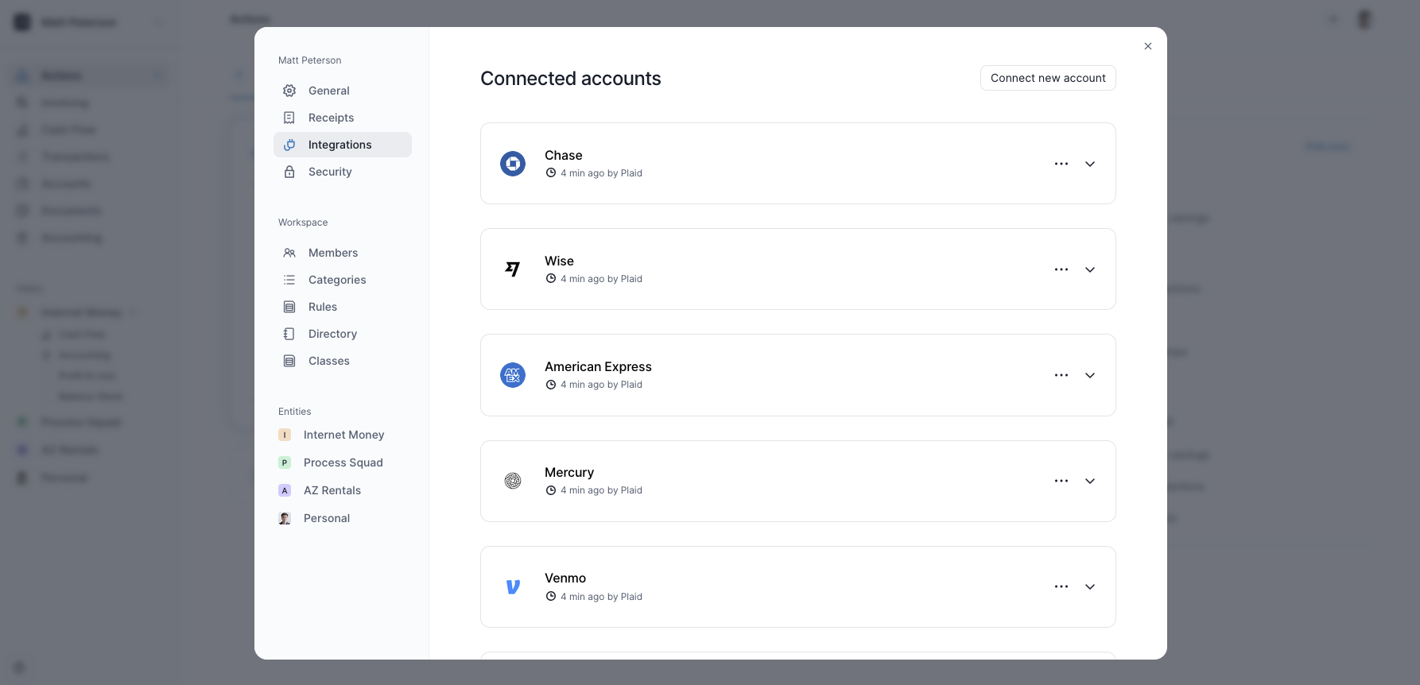Image resolution: width=1420 pixels, height=685 pixels.
Task: Open the Process Squad entity
Action: [x=343, y=462]
